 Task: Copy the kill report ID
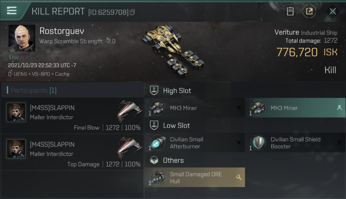pos(132,12)
